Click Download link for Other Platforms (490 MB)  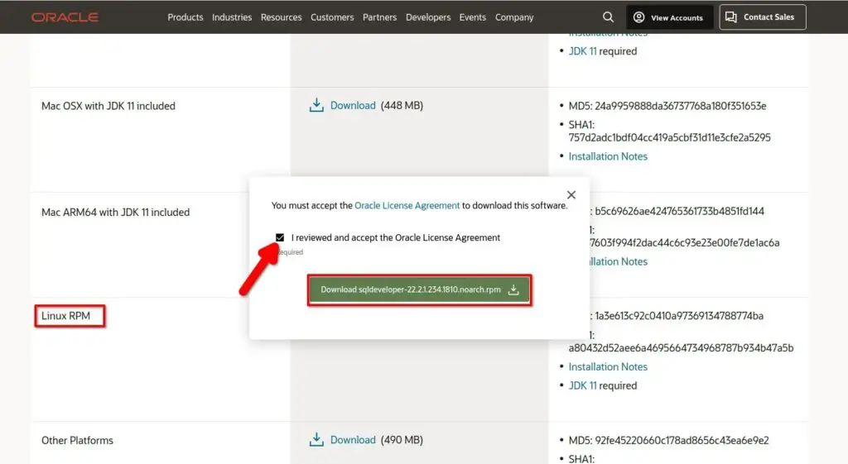tap(353, 440)
